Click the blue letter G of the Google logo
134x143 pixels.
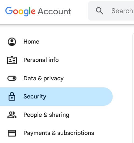9,11
